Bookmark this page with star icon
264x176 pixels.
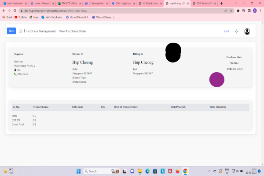pos(238,10)
